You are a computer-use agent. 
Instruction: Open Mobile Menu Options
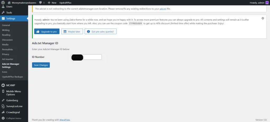pos(14,93)
